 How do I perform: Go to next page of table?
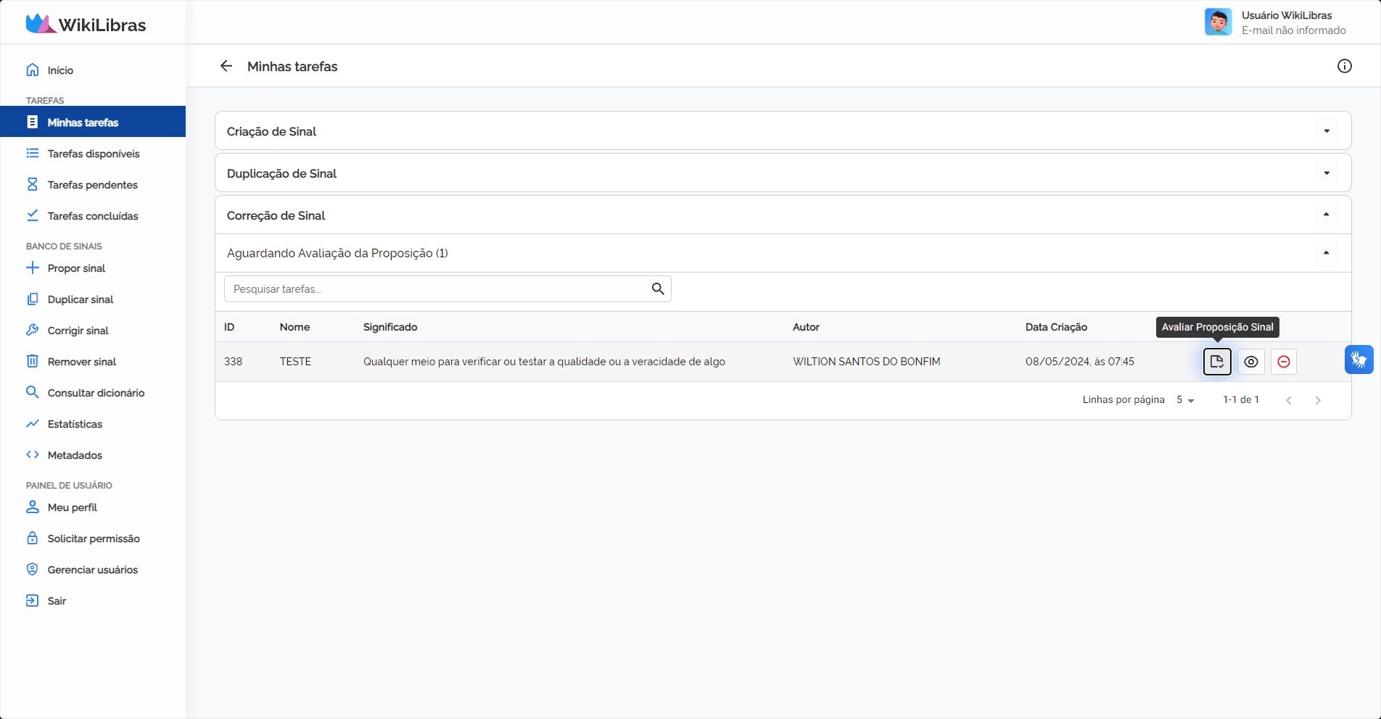1317,400
